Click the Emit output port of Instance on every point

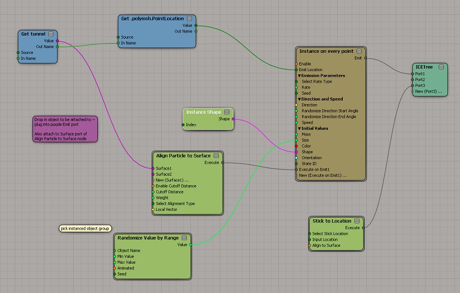365,58
